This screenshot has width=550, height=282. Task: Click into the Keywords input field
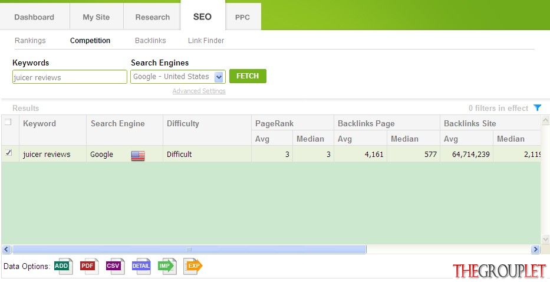coord(70,77)
